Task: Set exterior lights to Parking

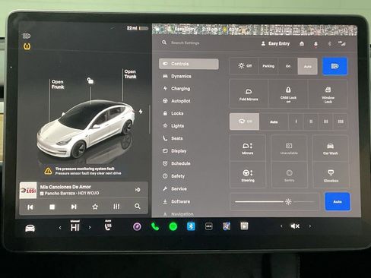Action: [x=268, y=66]
